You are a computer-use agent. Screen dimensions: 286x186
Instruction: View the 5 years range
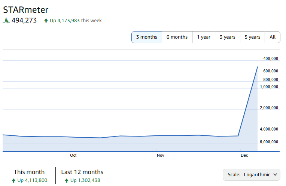(252, 37)
